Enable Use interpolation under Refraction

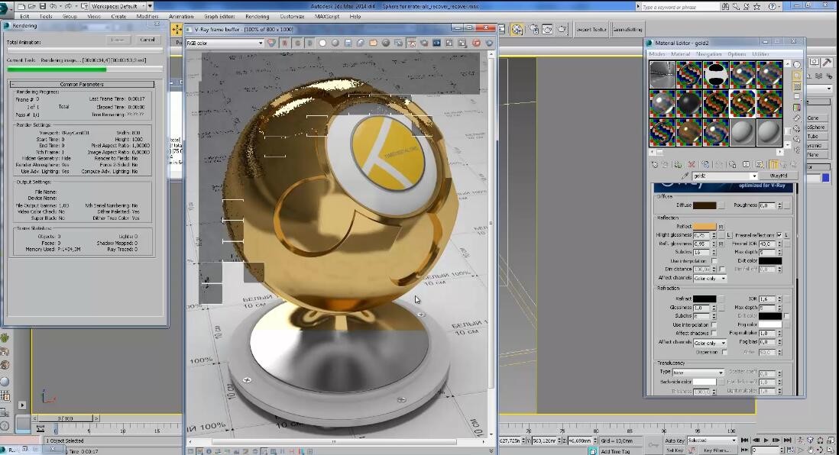point(714,324)
